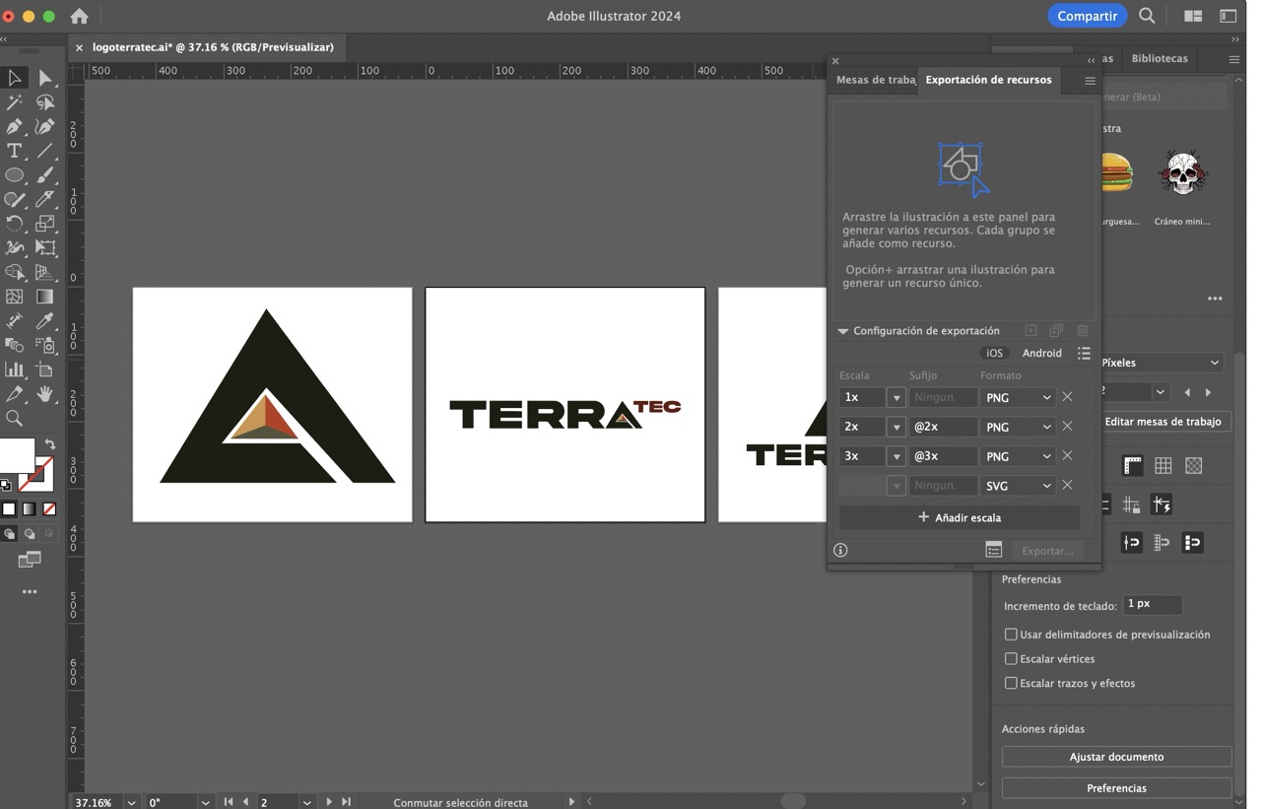Collapse Configuración de exportación section
1261x809 pixels.
pos(843,331)
